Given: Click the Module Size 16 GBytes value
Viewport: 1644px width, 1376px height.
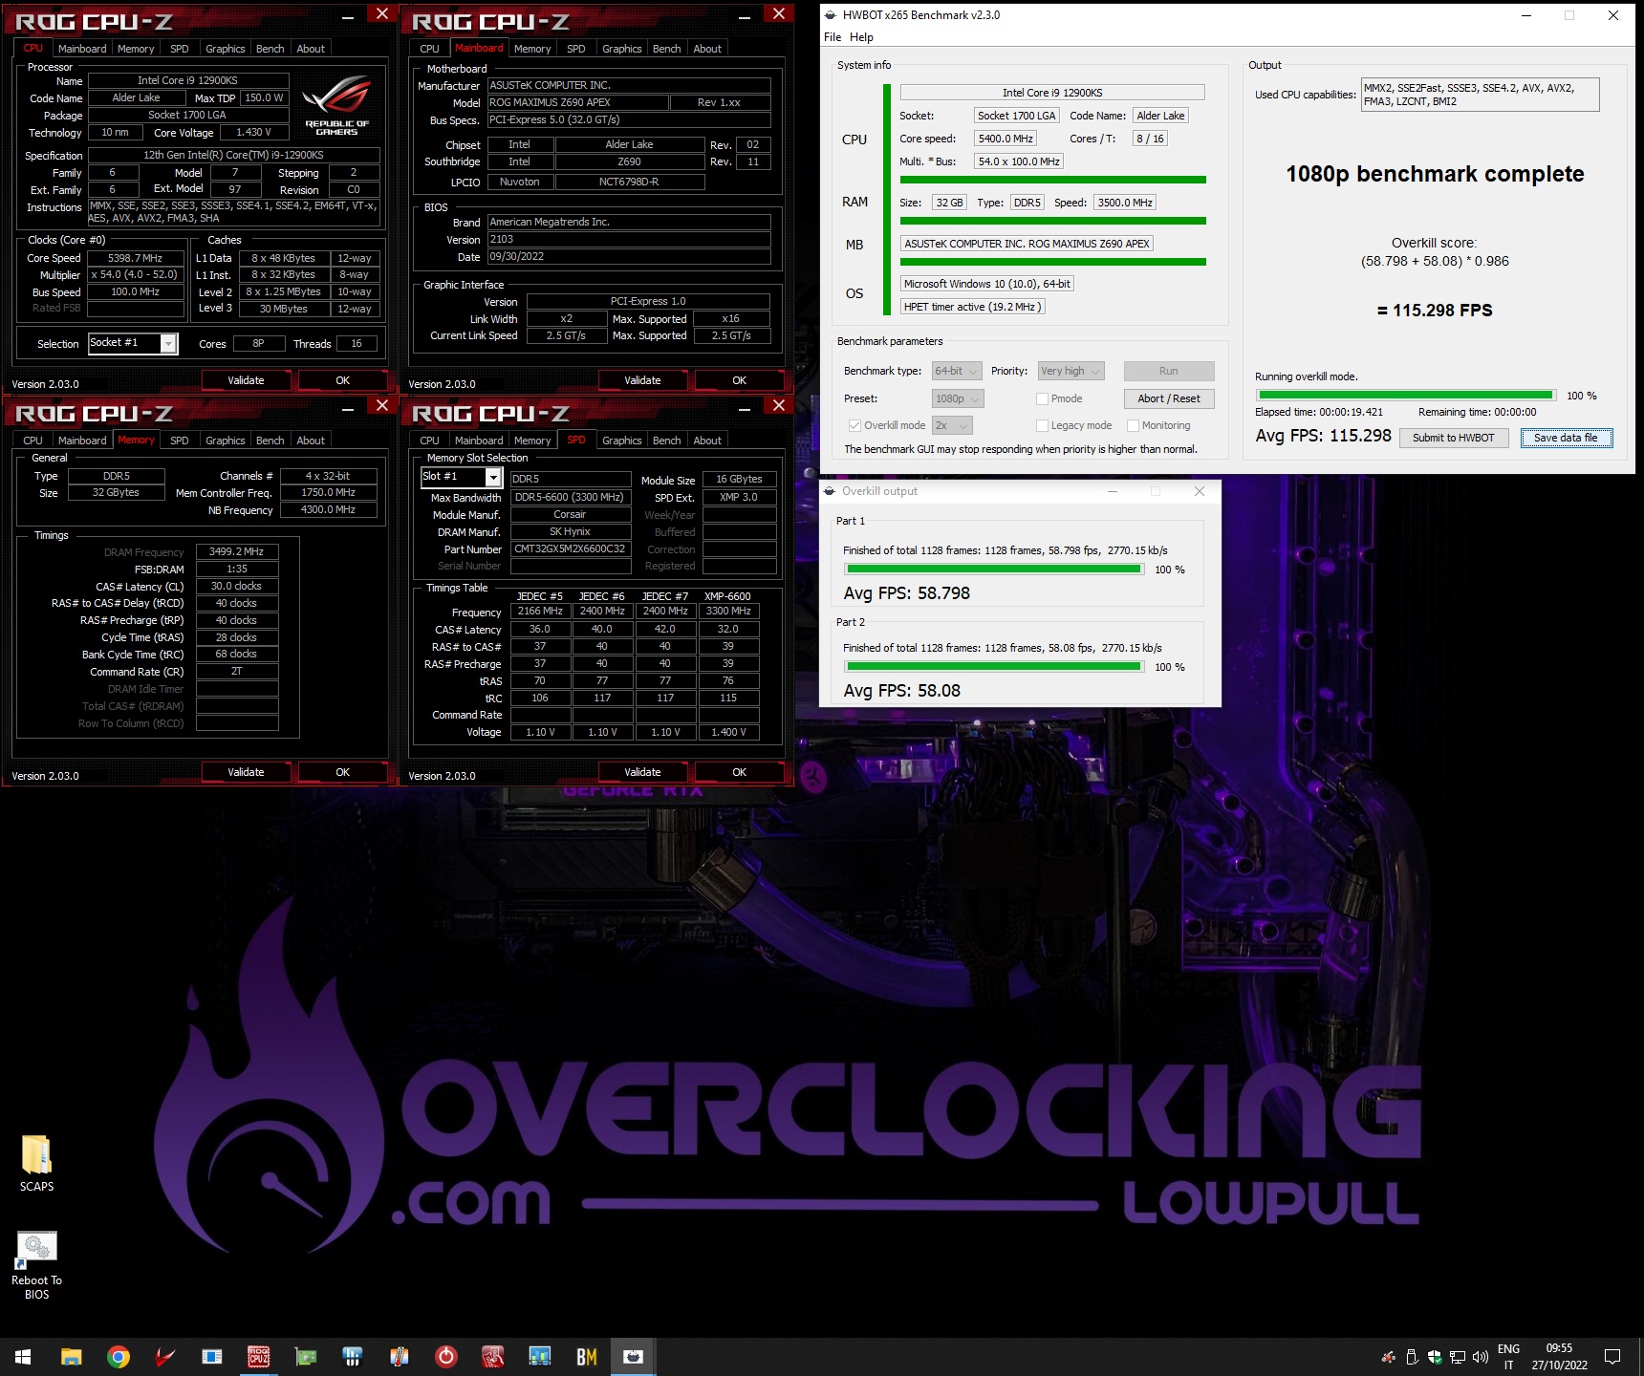Looking at the screenshot, I should (x=739, y=479).
